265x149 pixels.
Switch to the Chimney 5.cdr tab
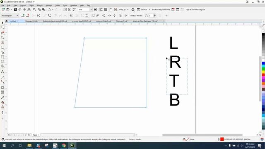coord(122,21)
